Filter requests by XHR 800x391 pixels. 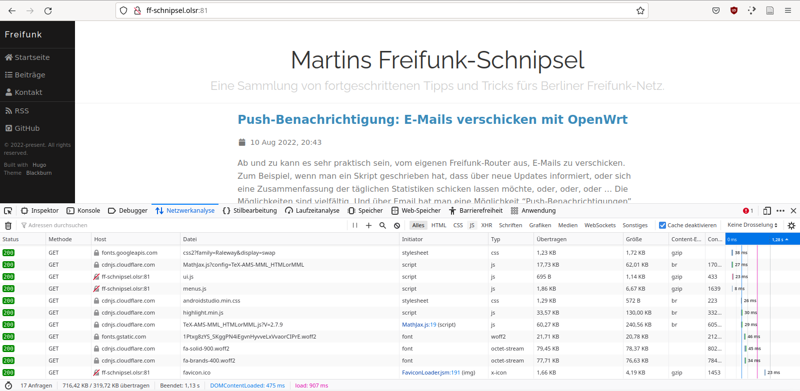tap(486, 225)
